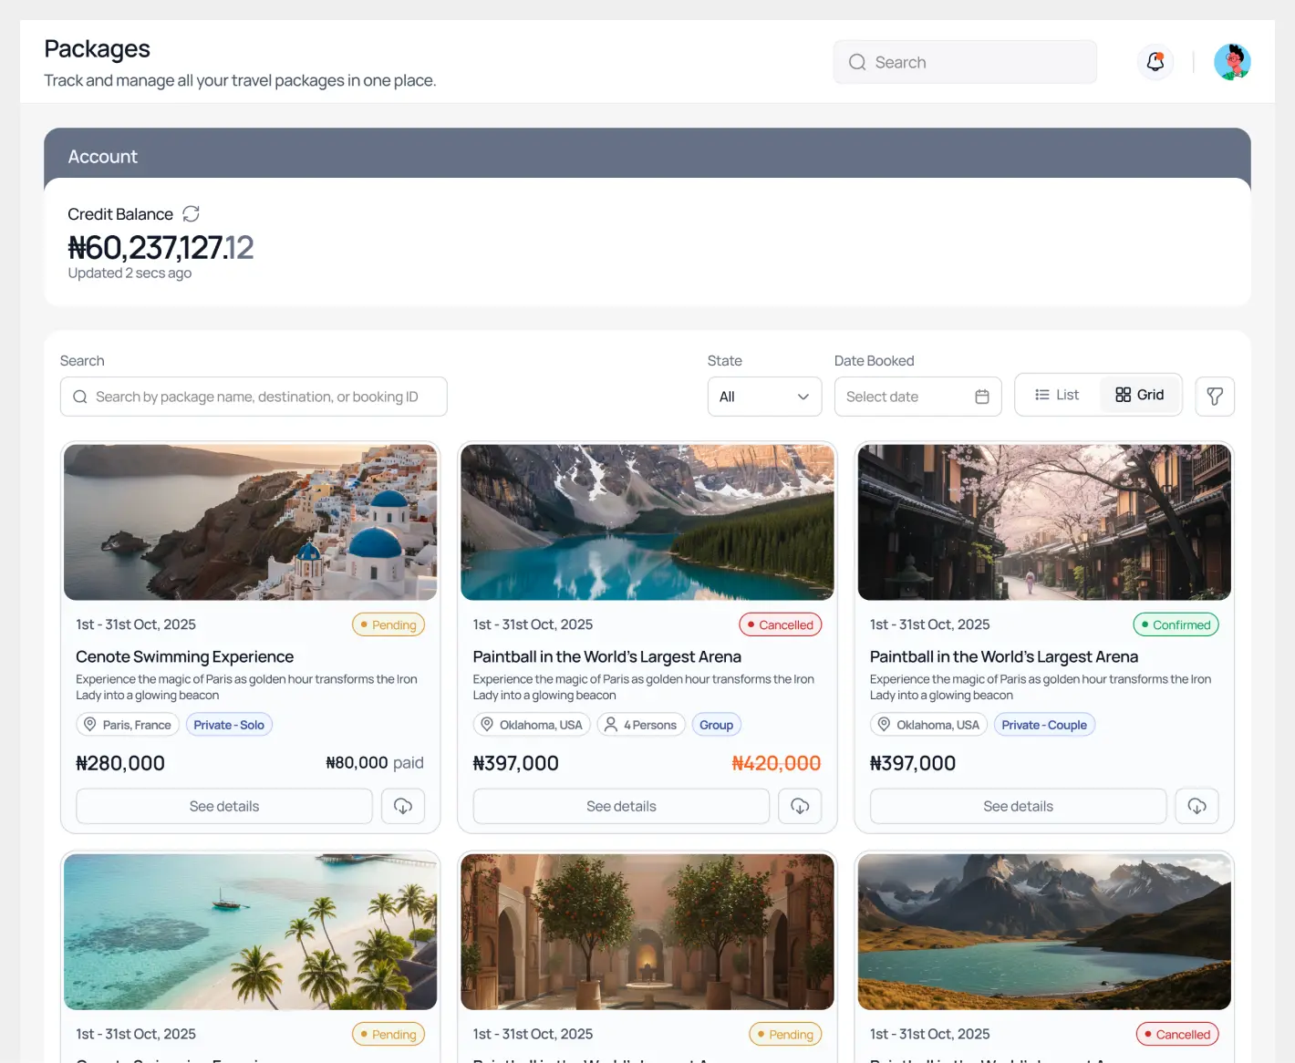Click the Confirmed badge on Paintball card
Viewport: 1295px width, 1063px height.
point(1176,624)
